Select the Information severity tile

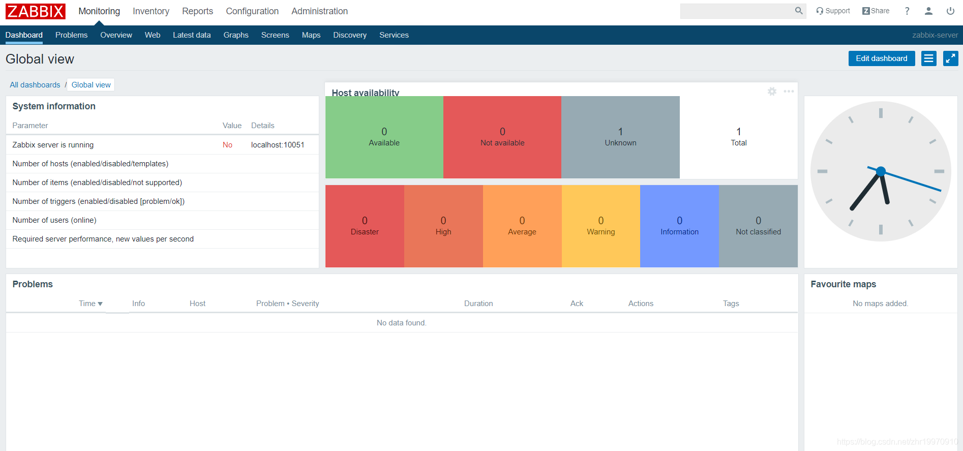(x=679, y=226)
